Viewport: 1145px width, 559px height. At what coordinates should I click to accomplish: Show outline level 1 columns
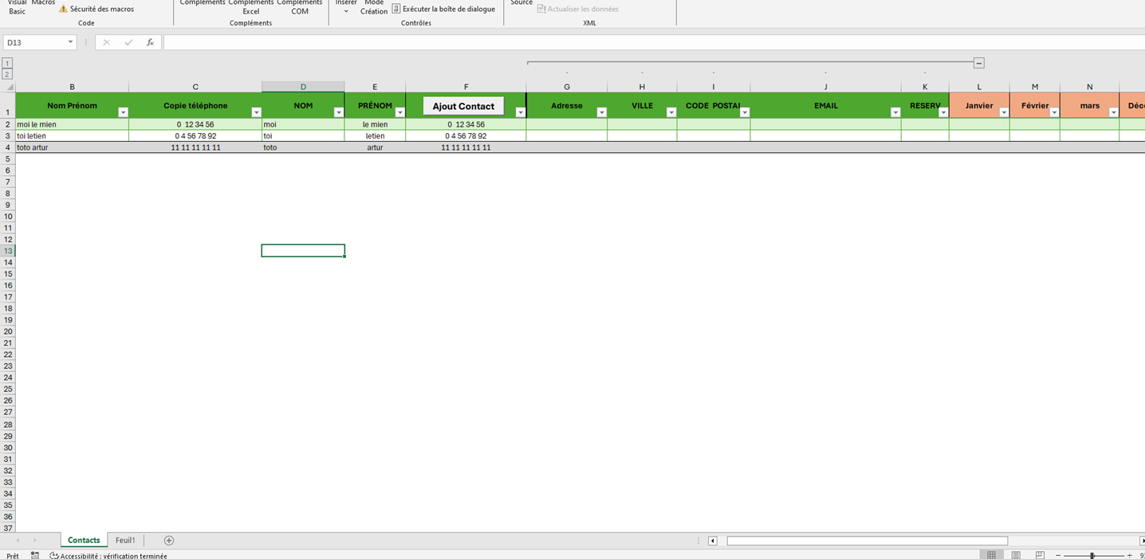click(7, 63)
